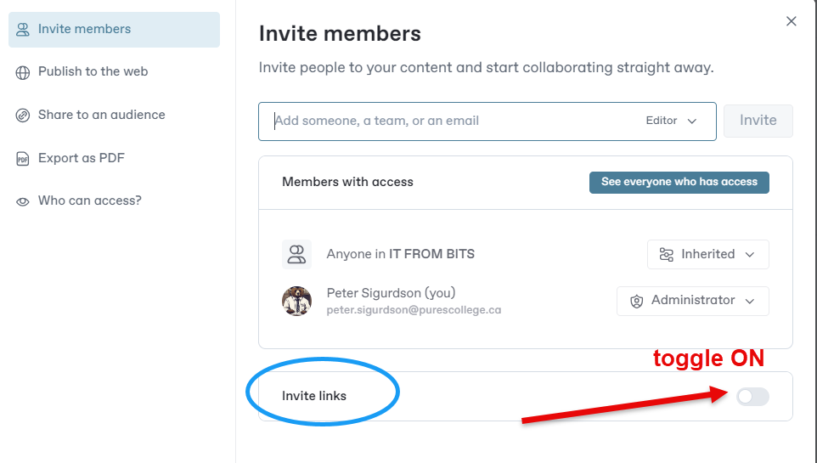Click the globe icon for Publish to web

[23, 72]
